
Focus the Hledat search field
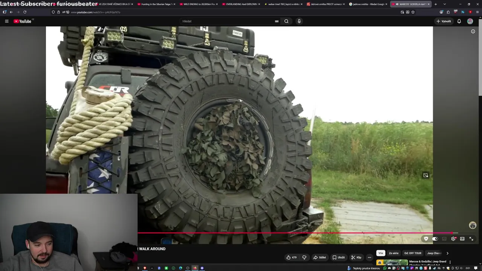point(228,21)
